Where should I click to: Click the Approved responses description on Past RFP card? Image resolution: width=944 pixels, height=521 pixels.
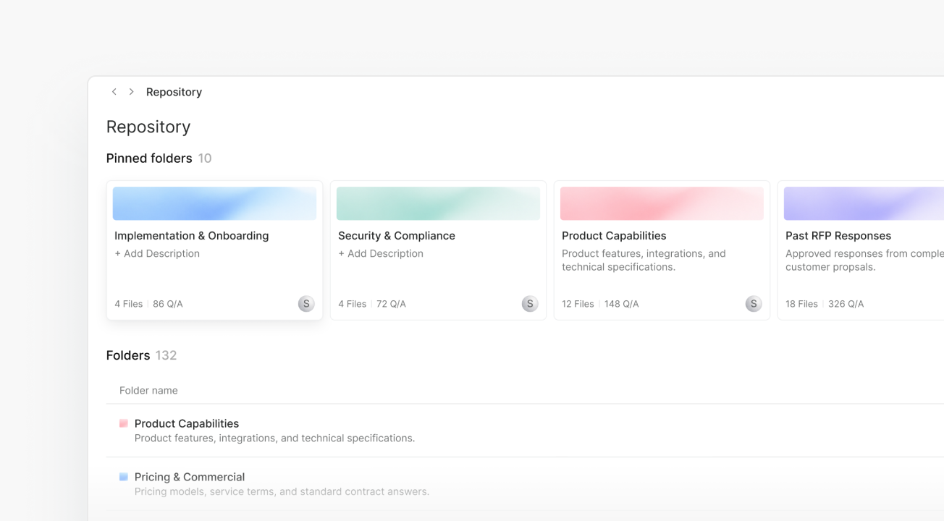864,260
